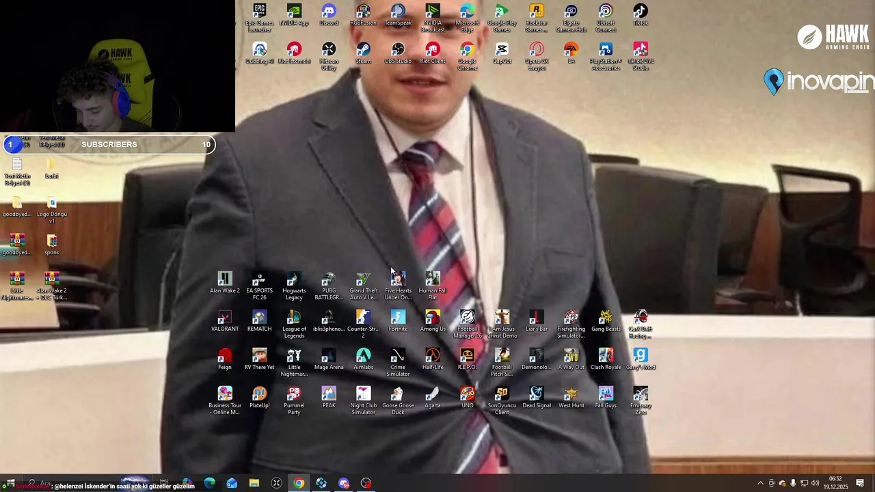Select the PlayStation Accessories icon
Viewport: 875px width, 492px height.
click(x=606, y=56)
